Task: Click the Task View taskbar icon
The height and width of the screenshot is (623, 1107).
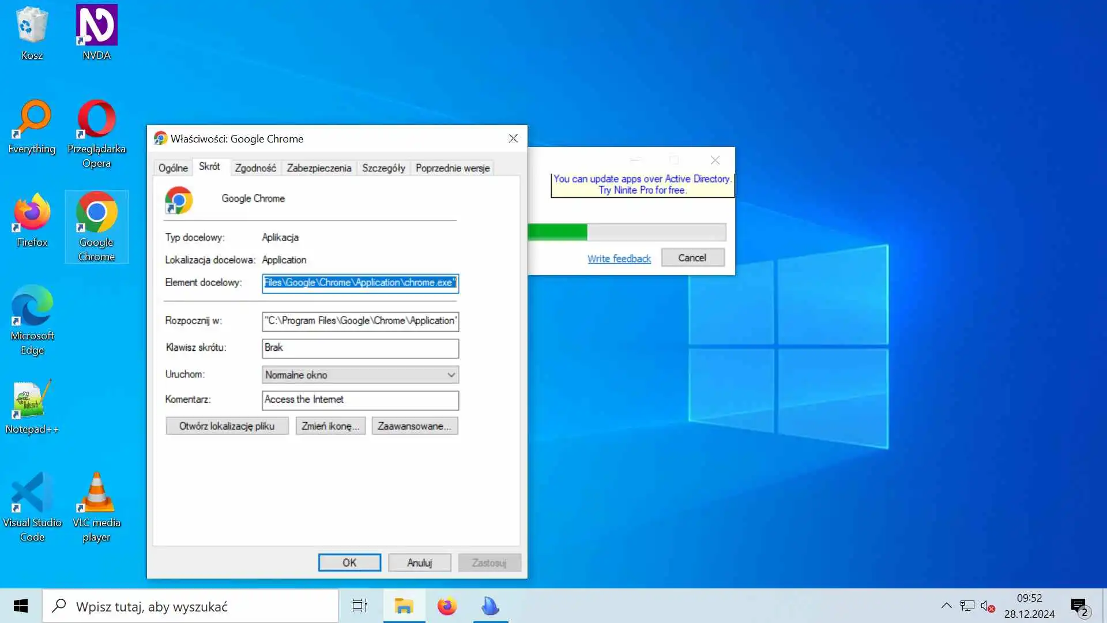Action: click(360, 606)
